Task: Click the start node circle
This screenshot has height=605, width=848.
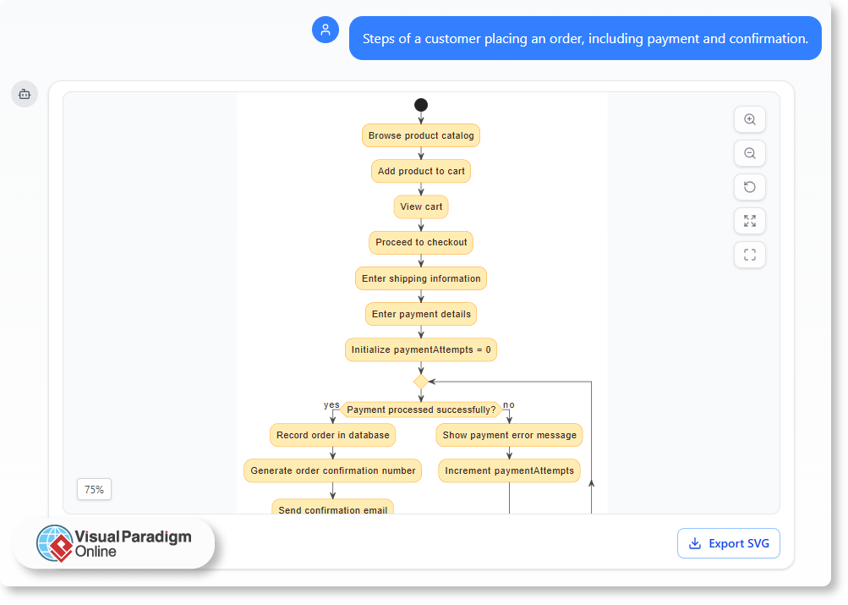Action: point(420,105)
